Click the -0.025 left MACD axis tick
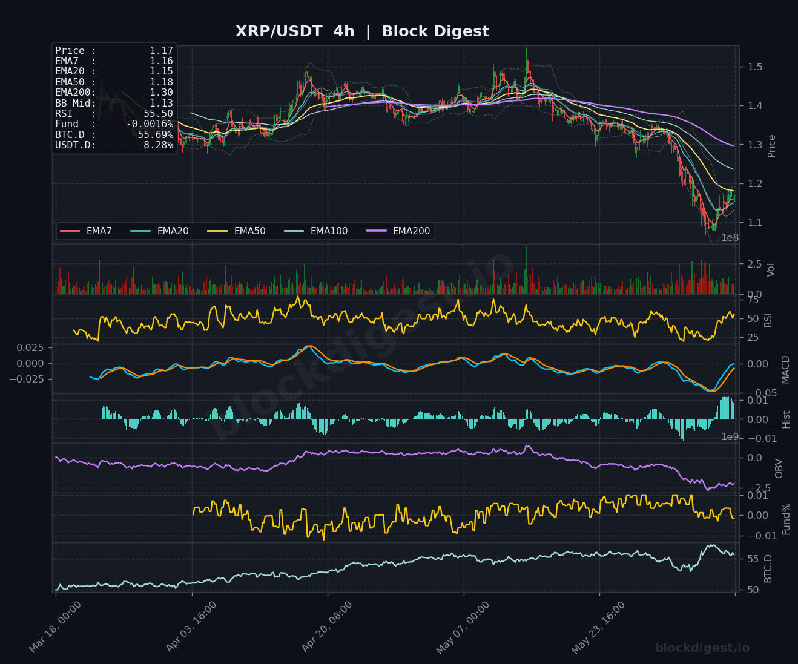The height and width of the screenshot is (664, 798). coord(27,379)
